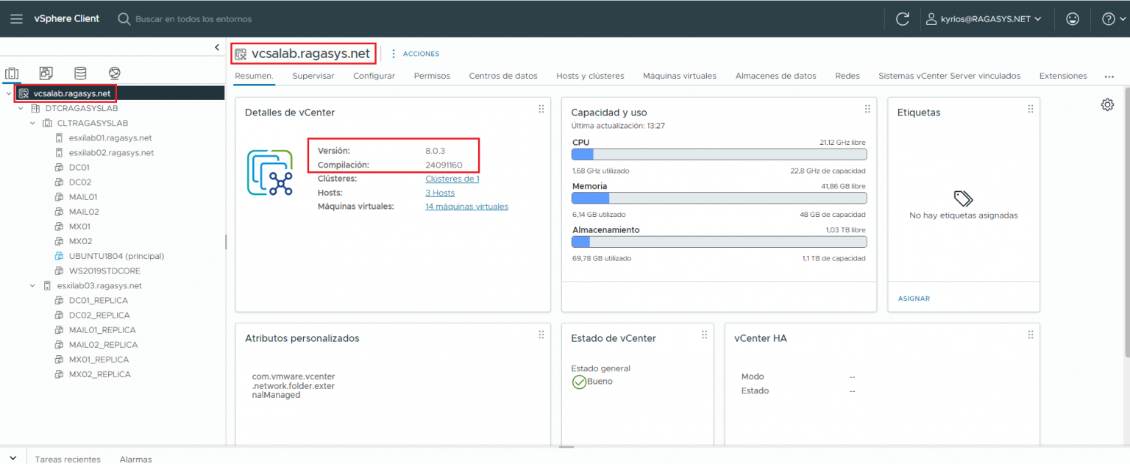Grab the Detalles de vCenter card handle
1130x464 pixels.
[x=541, y=109]
